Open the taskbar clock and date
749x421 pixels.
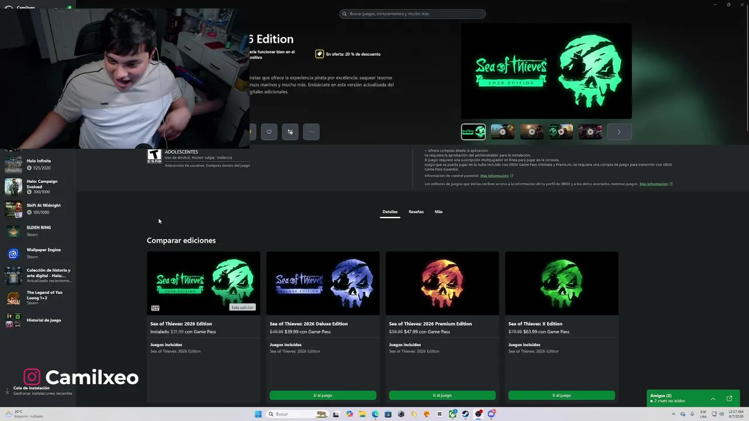point(736,414)
